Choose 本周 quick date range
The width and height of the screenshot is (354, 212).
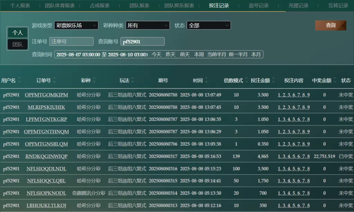(x=199, y=54)
